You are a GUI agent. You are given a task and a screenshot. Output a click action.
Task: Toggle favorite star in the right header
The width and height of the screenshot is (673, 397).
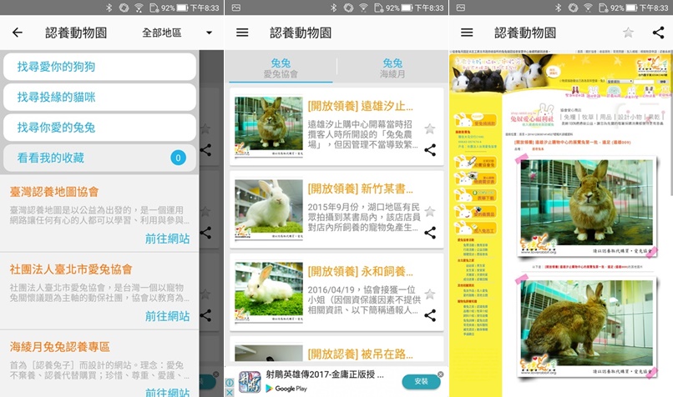point(628,33)
